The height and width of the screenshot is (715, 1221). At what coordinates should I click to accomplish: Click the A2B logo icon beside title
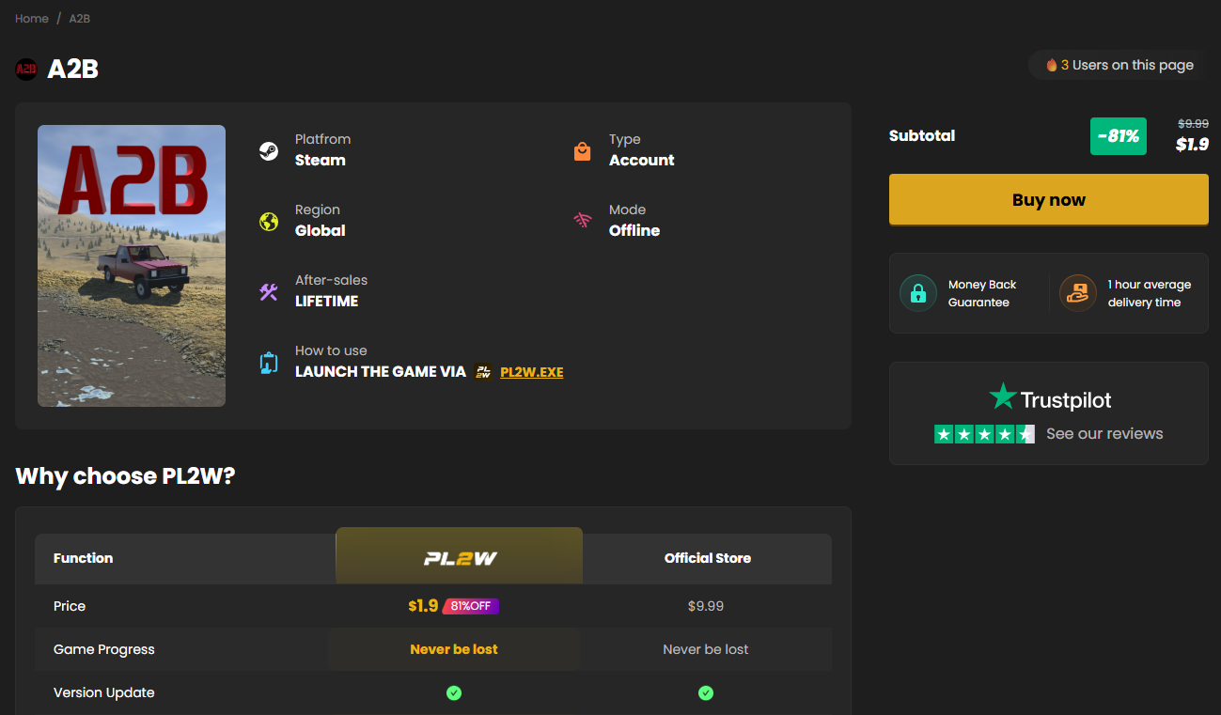[x=26, y=69]
